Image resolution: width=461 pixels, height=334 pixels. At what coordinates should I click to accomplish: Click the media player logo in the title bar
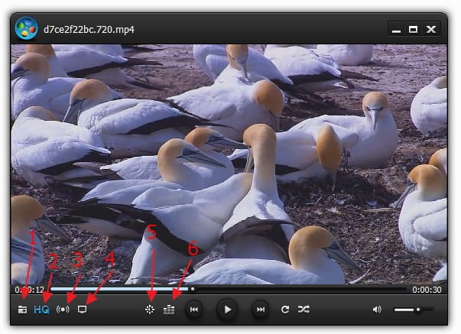pos(27,28)
